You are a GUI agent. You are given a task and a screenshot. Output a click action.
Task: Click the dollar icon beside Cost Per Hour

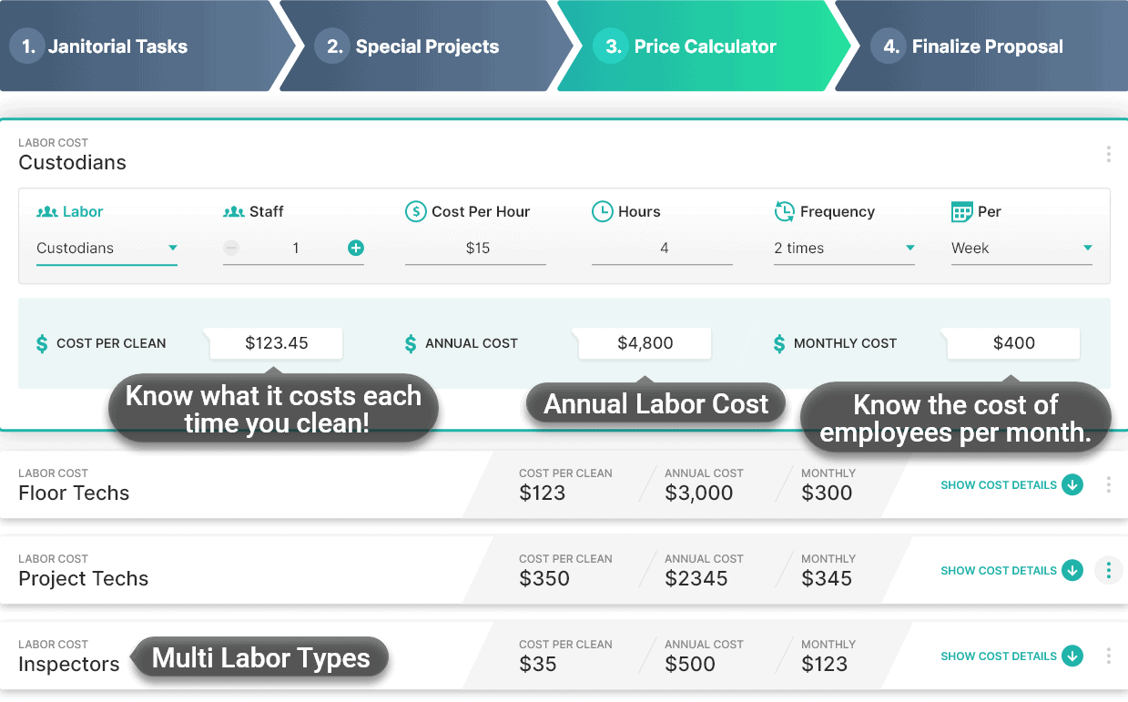416,211
